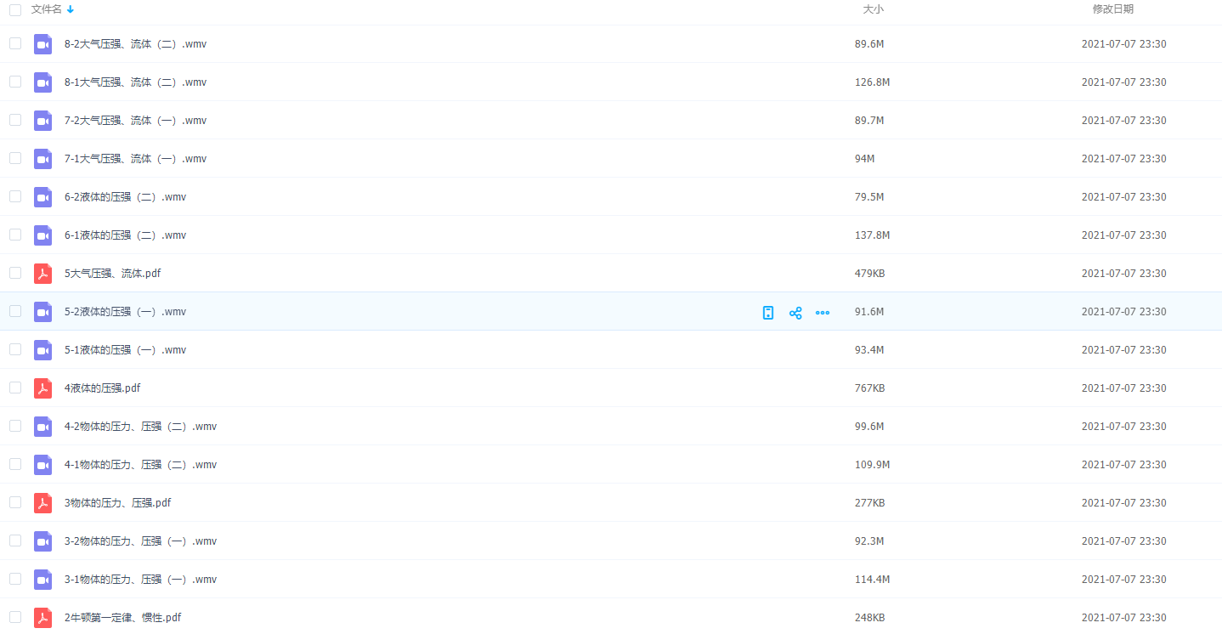Click the share icon on the hovered row
1222x634 pixels.
tap(795, 313)
